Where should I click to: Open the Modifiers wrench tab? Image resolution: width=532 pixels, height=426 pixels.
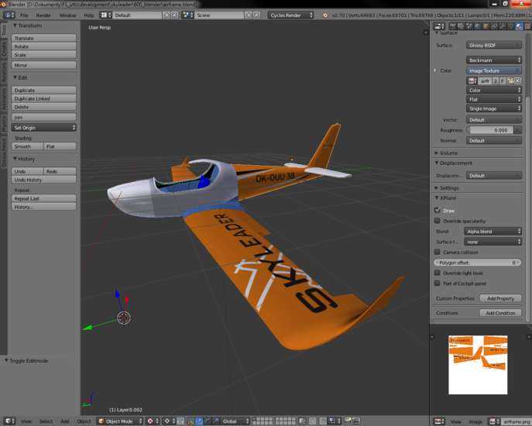pyautogui.click(x=502, y=26)
